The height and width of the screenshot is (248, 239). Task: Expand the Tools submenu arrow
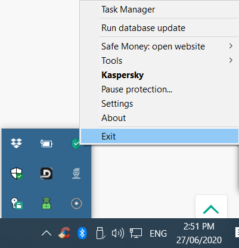(231, 60)
